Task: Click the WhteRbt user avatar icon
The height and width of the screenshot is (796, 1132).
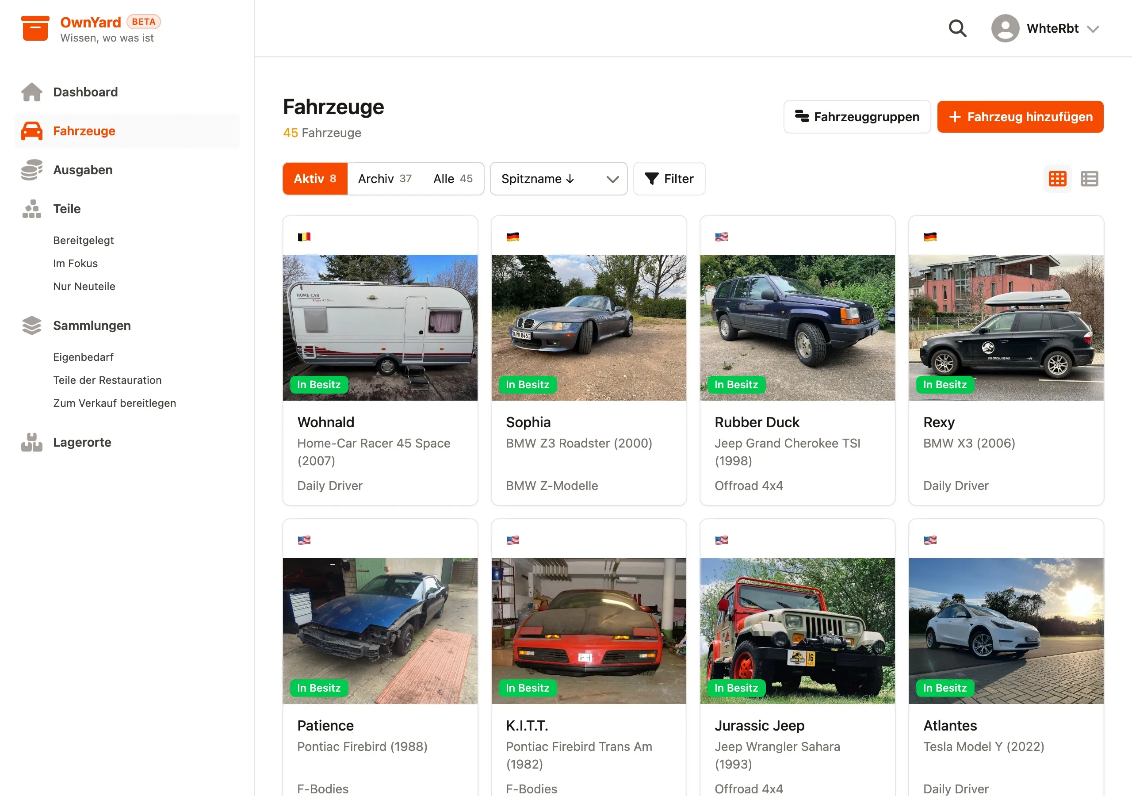Action: pos(1005,28)
